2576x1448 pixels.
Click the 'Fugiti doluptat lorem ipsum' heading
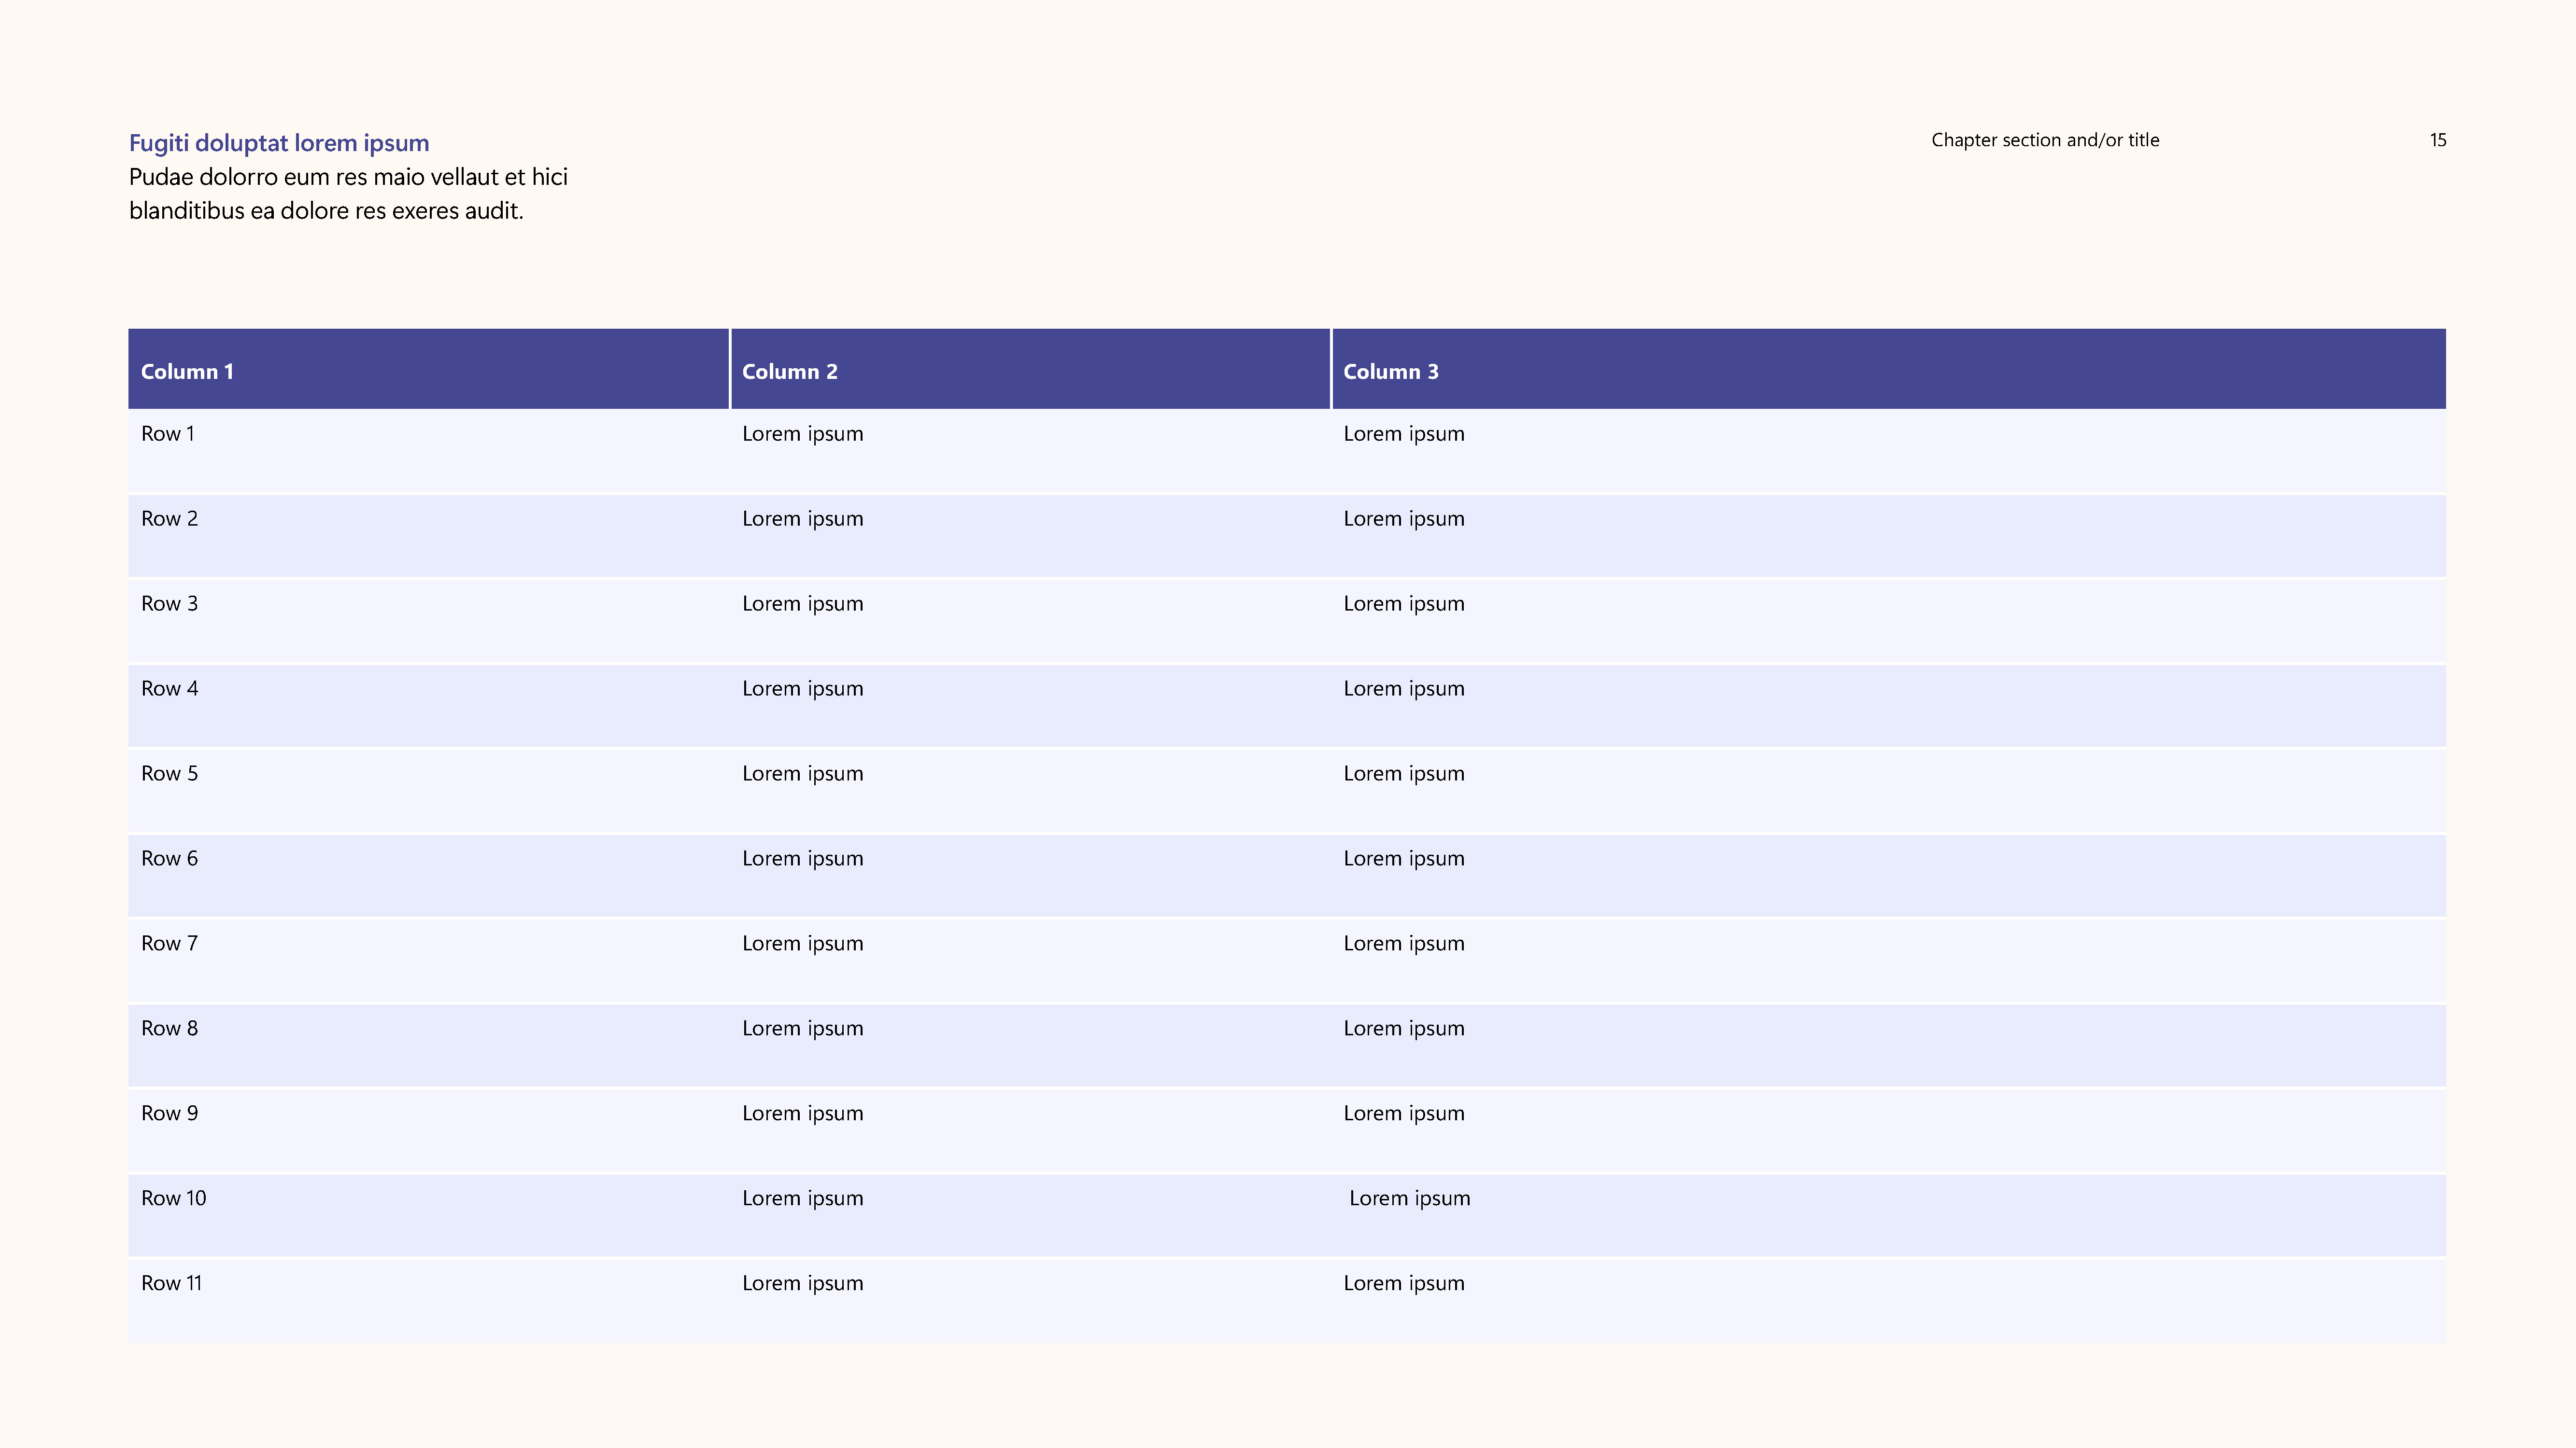(x=279, y=143)
